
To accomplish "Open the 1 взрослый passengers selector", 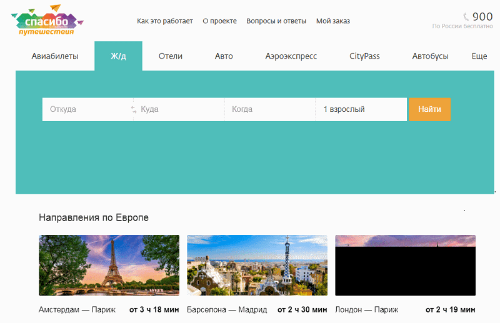I will (361, 109).
